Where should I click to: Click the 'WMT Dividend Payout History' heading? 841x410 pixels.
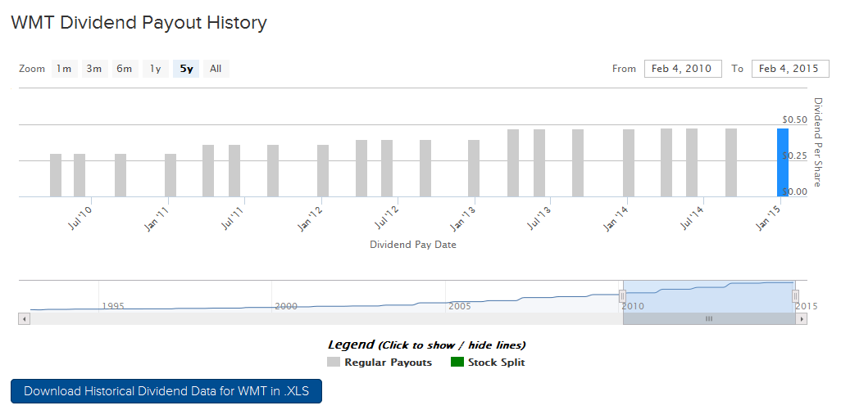click(139, 23)
